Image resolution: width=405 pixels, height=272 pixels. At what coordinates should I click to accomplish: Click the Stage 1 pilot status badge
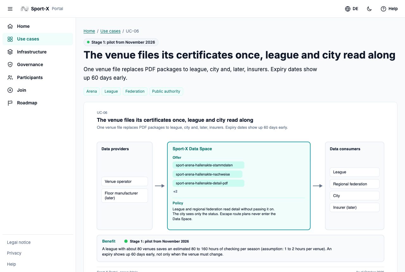coord(121,42)
